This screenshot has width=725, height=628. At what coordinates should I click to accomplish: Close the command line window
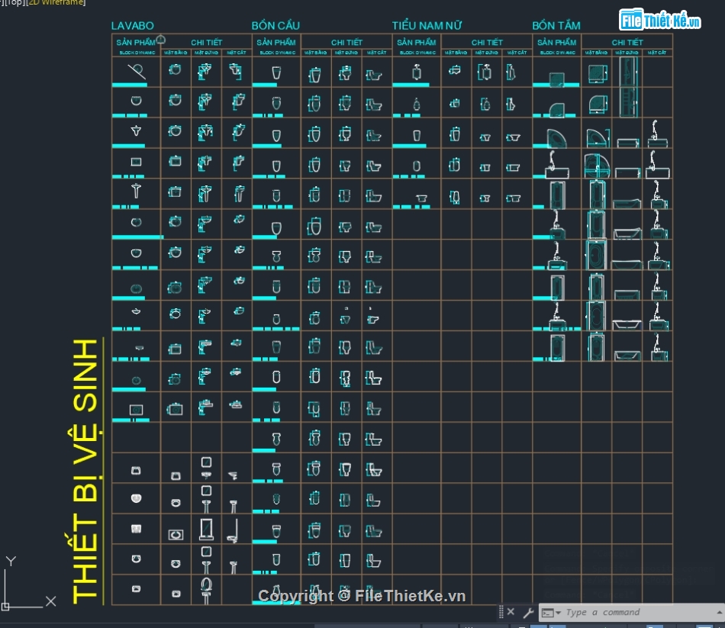click(511, 611)
